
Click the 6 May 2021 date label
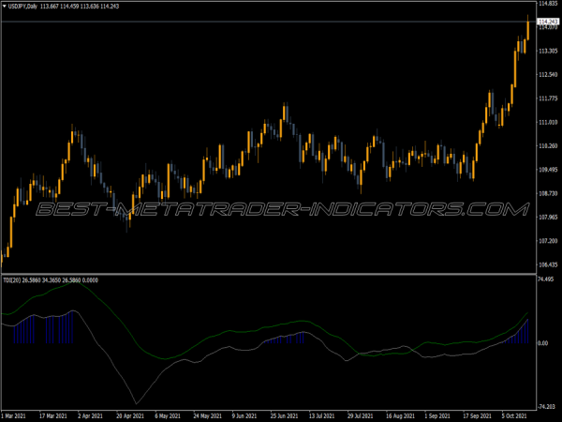tap(168, 415)
